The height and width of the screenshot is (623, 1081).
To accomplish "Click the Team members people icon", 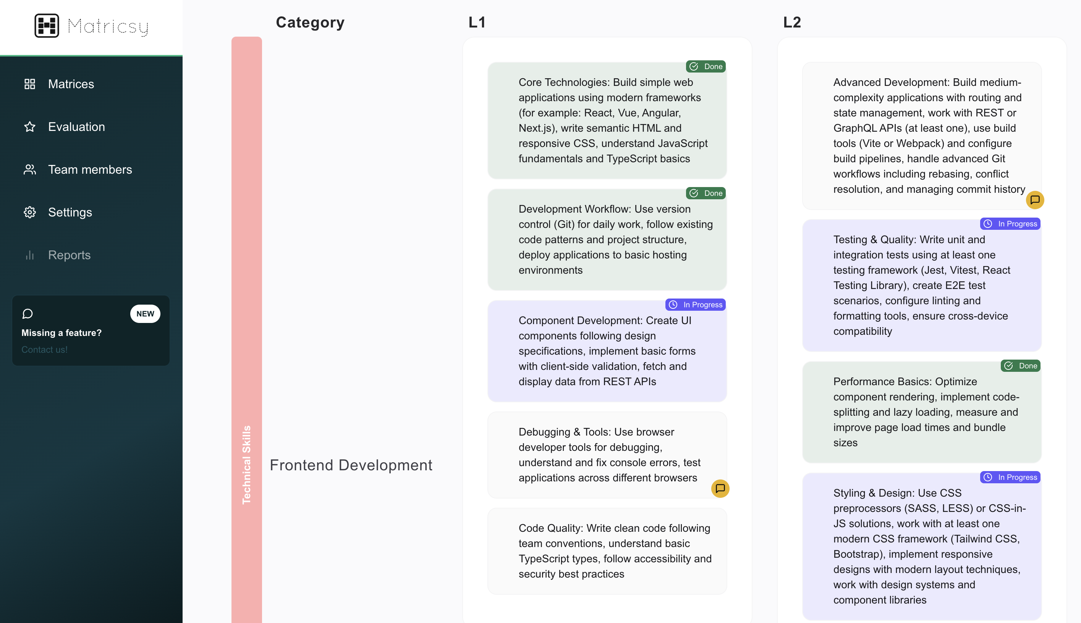I will pos(29,169).
